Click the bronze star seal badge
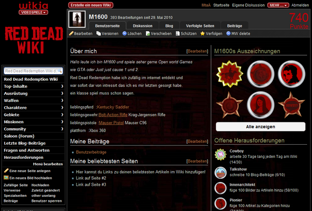312x211 pixels. click(x=230, y=105)
